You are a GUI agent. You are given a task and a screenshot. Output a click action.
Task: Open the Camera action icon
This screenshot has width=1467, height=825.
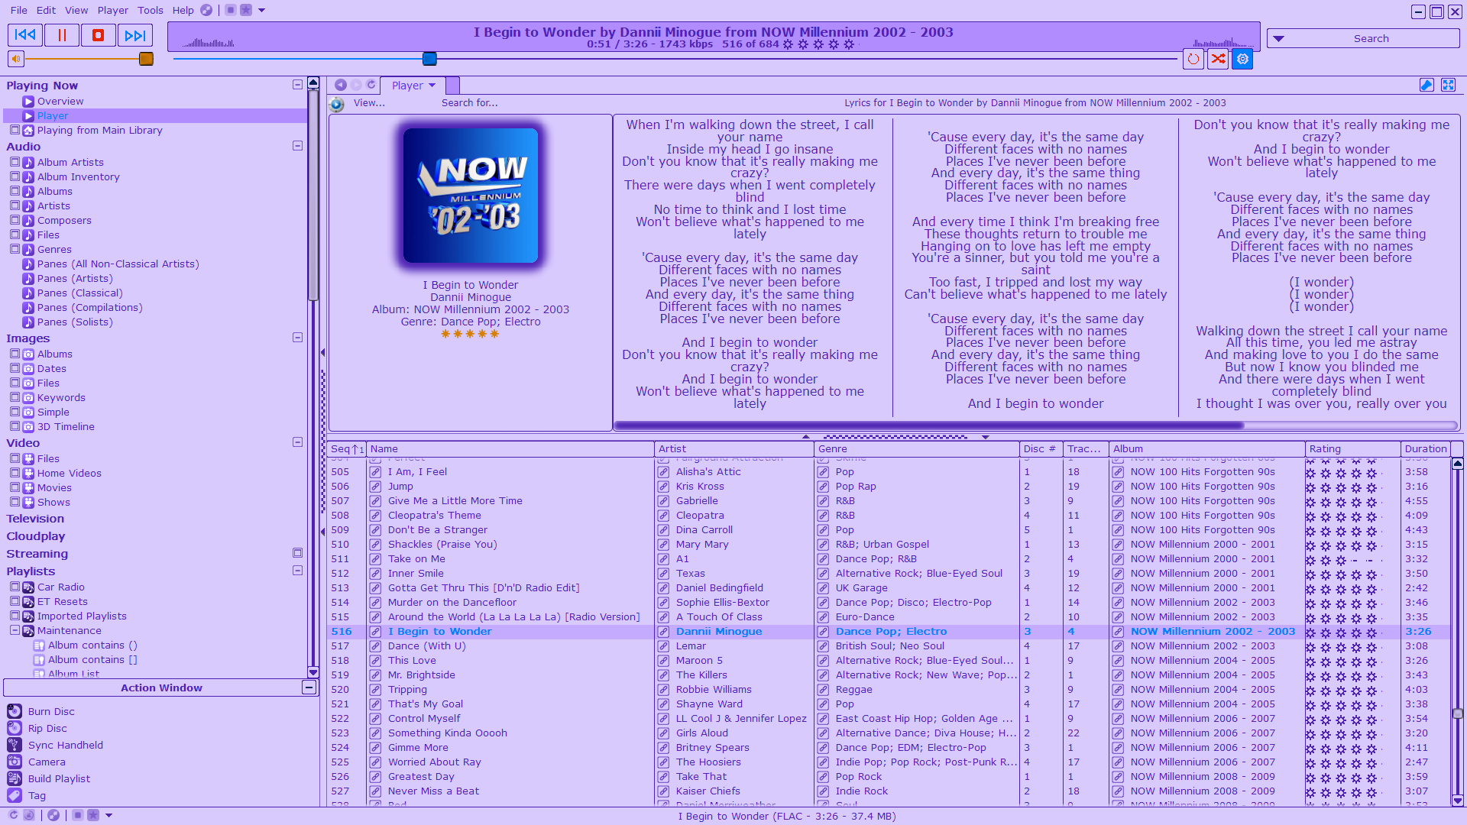[x=15, y=762]
